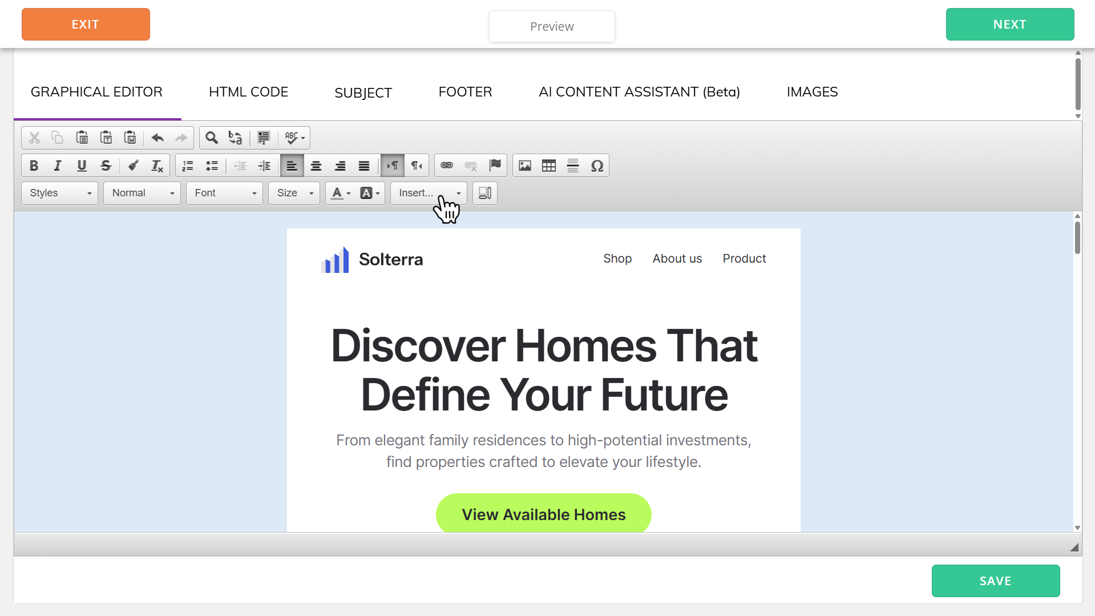Open the Size dropdown
This screenshot has height=616, width=1095.
[294, 193]
